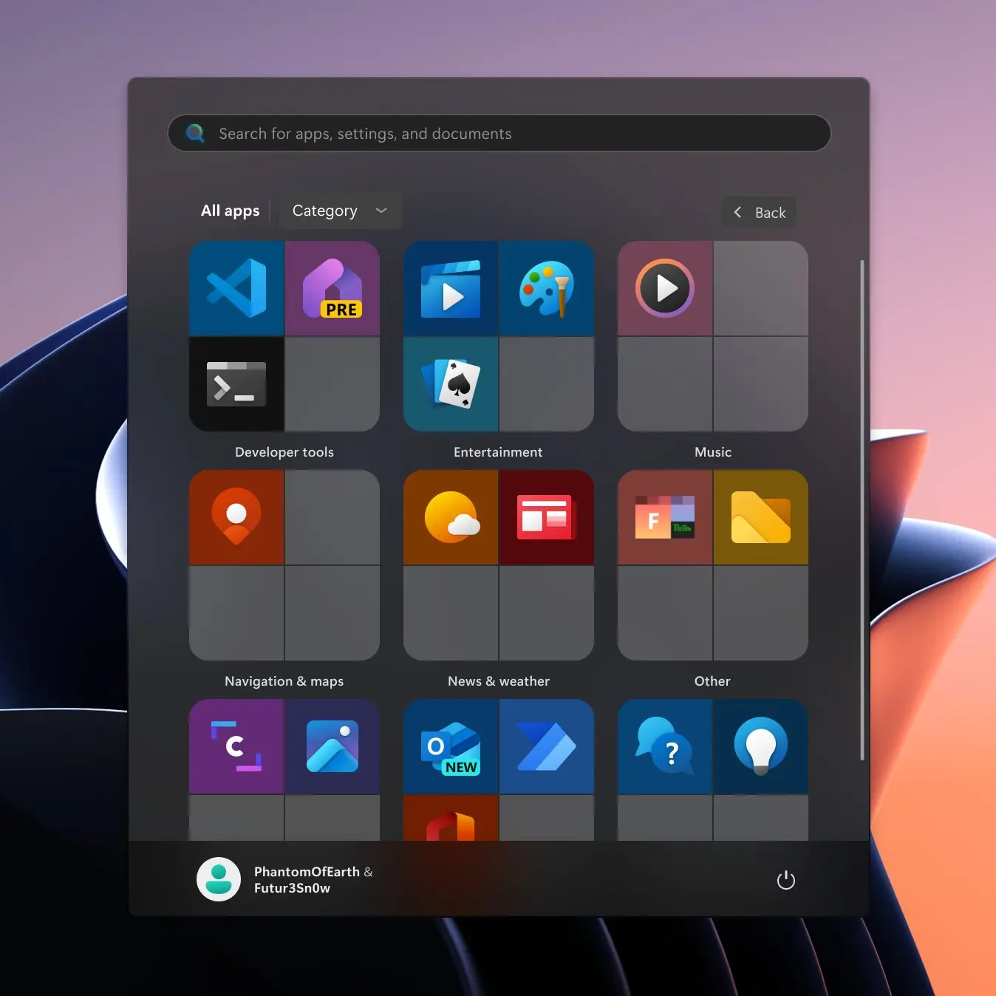
Task: Launch the purple Clipchamp C icon
Action: tap(236, 746)
